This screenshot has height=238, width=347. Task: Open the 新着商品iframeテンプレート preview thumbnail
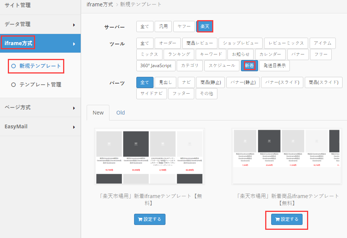[287, 157]
